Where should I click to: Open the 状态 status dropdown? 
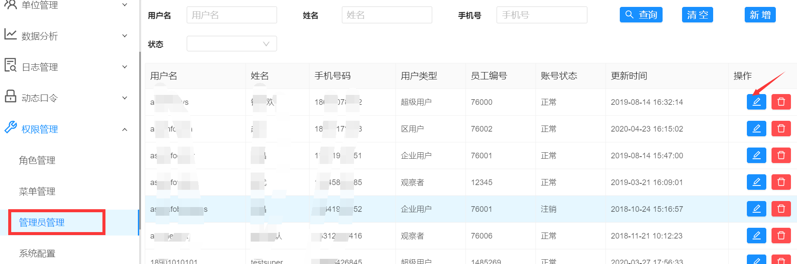(x=232, y=44)
